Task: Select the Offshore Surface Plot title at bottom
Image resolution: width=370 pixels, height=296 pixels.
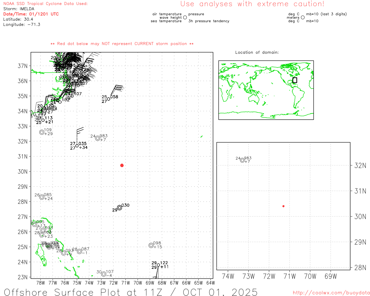Action: [131, 292]
